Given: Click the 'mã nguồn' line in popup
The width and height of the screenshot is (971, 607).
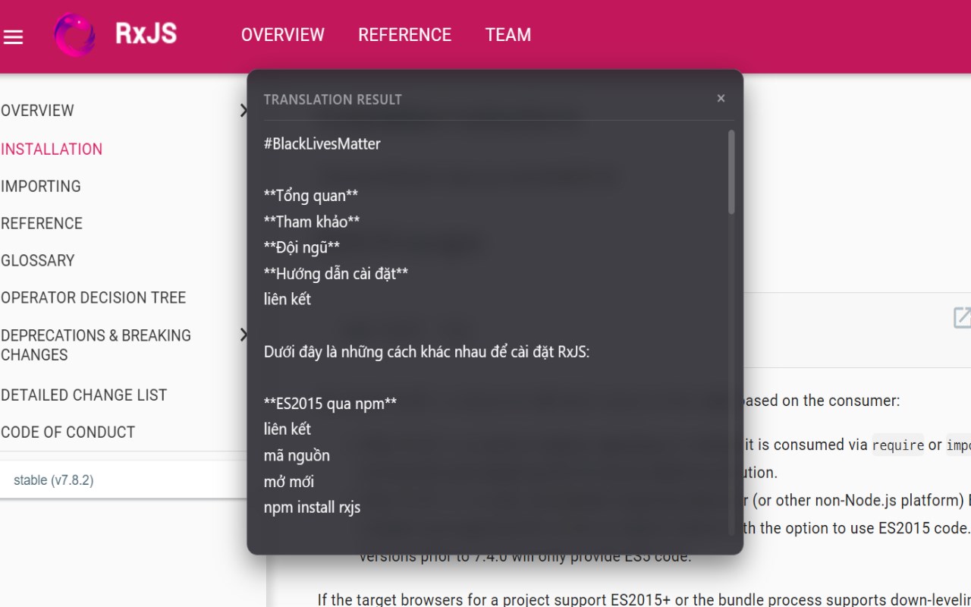Looking at the screenshot, I should point(297,455).
